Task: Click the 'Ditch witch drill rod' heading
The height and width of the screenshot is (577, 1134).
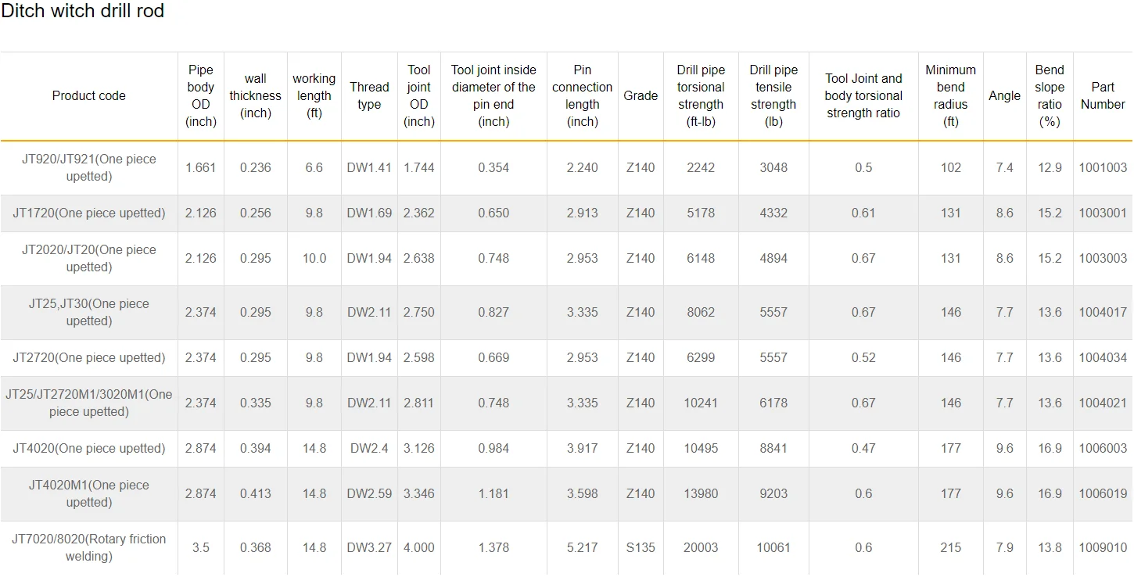Action: click(x=82, y=12)
